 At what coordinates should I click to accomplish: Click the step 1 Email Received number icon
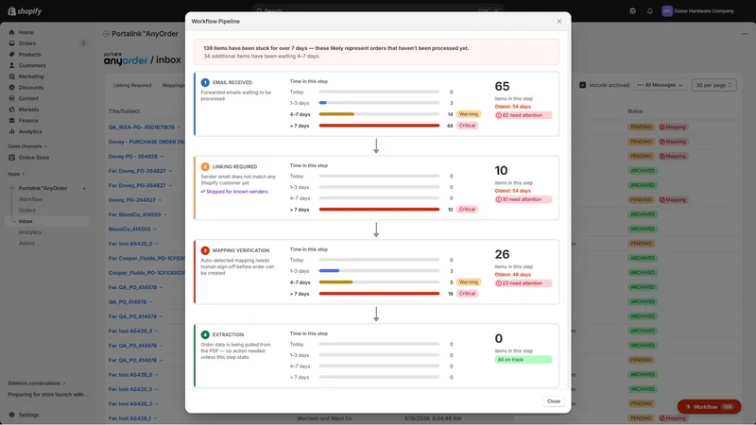pyautogui.click(x=205, y=82)
